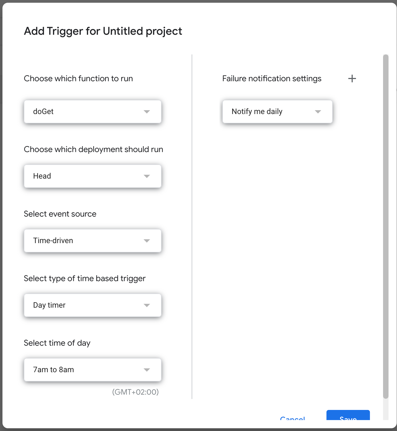
Task: Click the Time-driven dropdown arrow
Action: [x=147, y=241]
